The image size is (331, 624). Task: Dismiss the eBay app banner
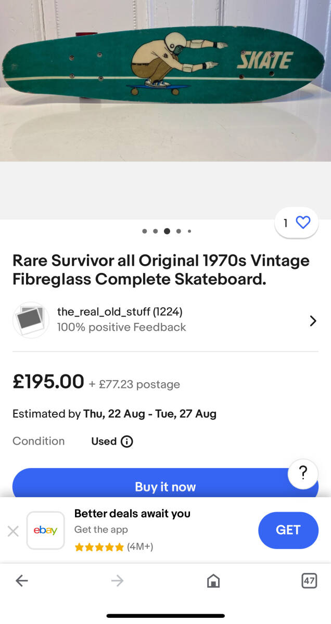coord(13,531)
